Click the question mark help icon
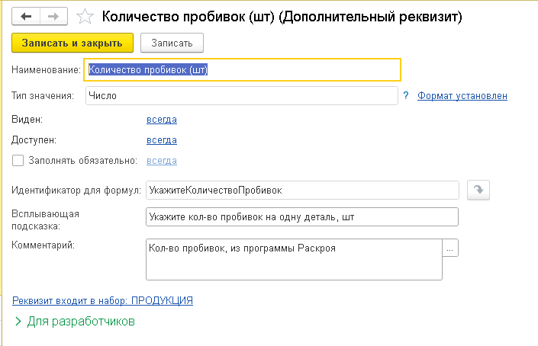 pos(407,95)
